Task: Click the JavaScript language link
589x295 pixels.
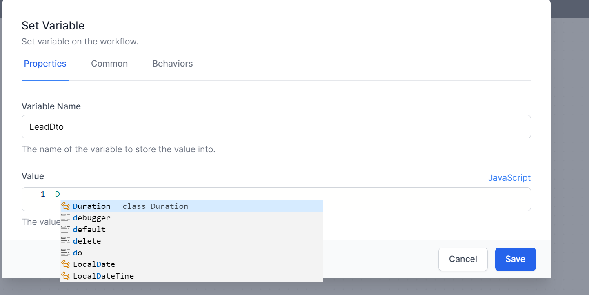Action: pos(509,178)
